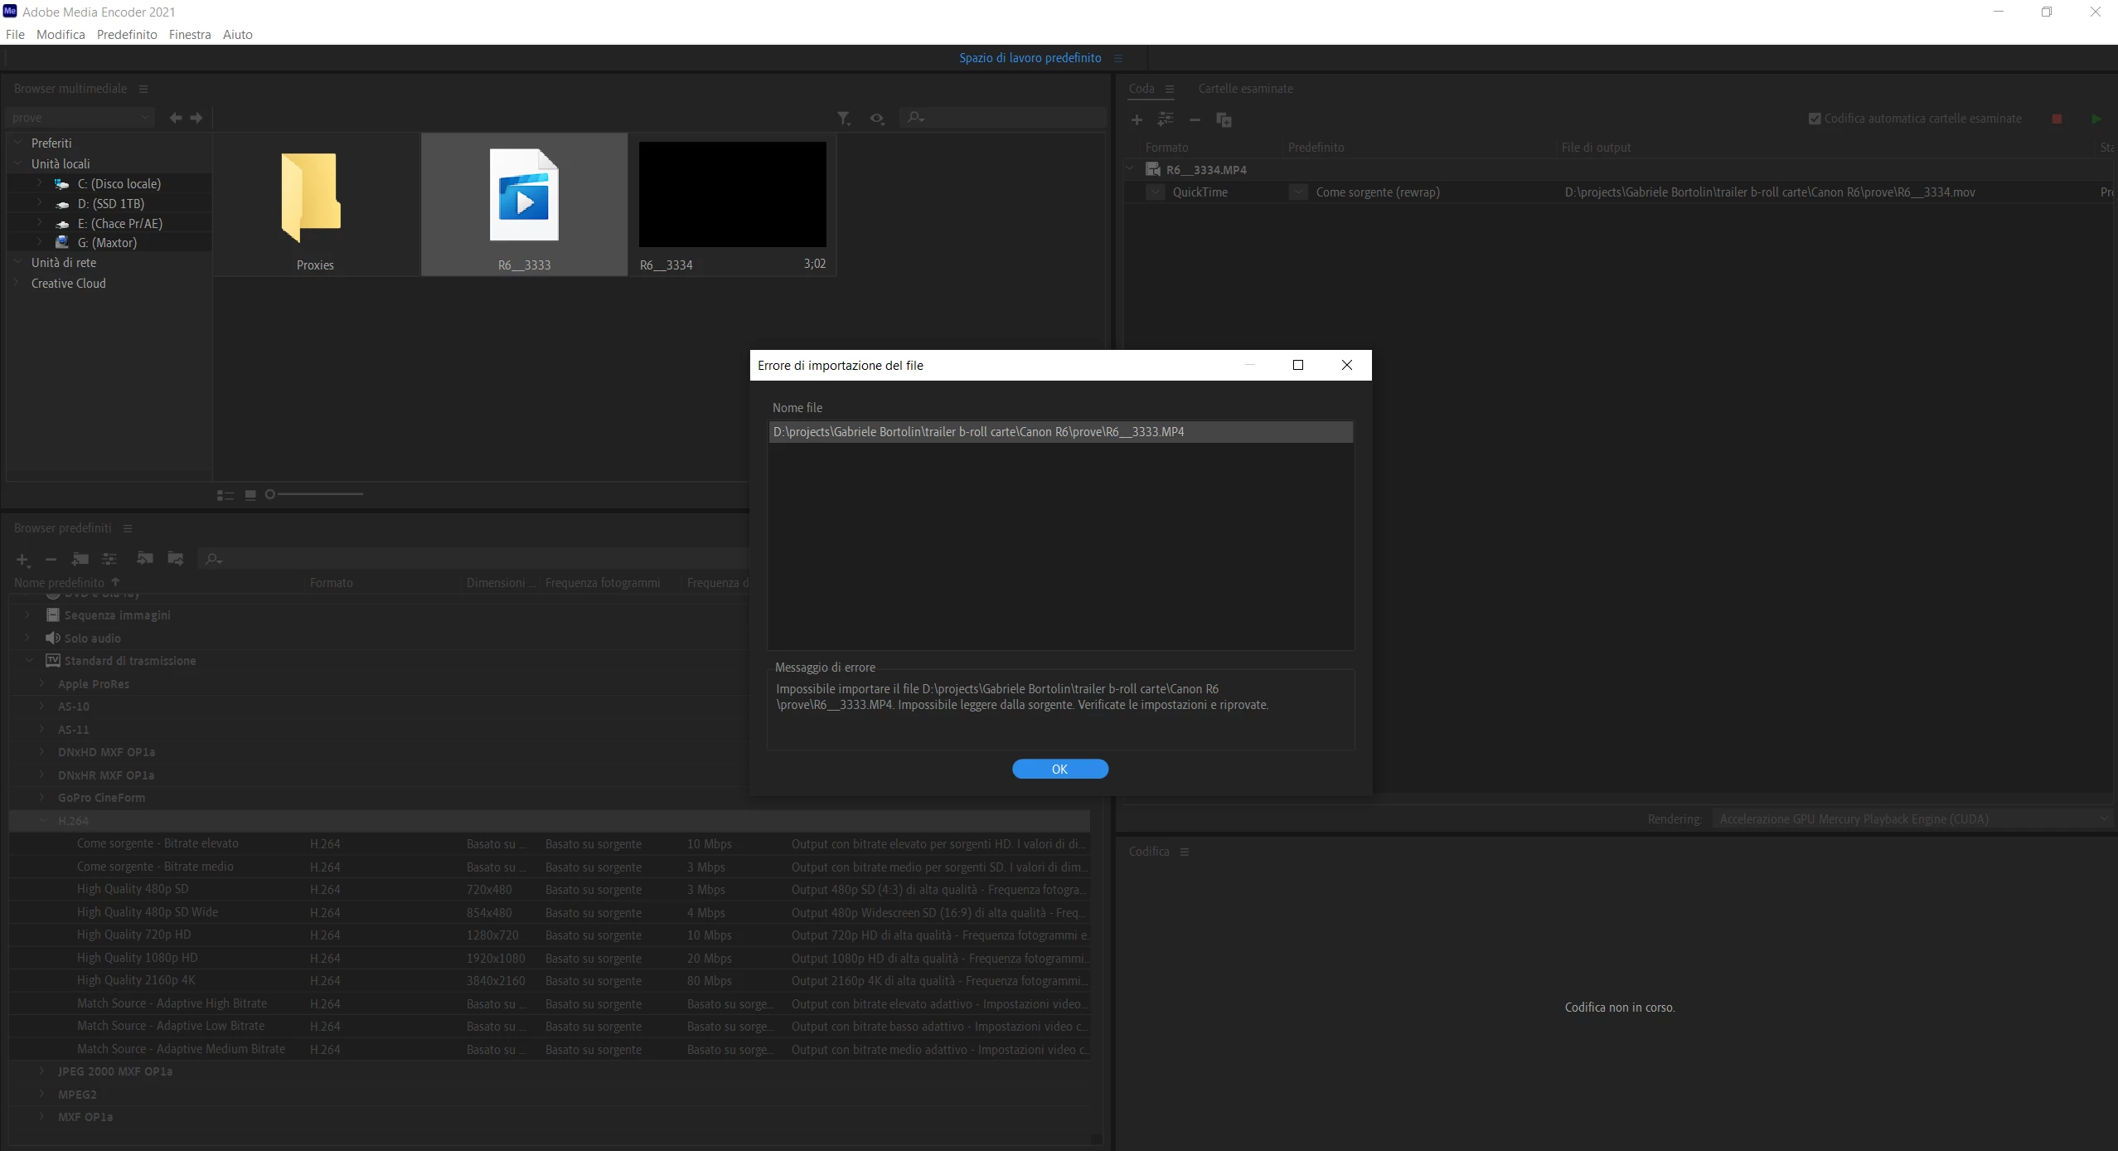Expand the D: (SSD 1TB) drive
2118x1151 pixels.
point(40,203)
